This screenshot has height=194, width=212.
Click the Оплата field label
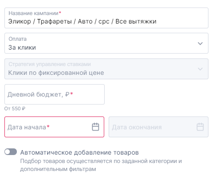17,39
